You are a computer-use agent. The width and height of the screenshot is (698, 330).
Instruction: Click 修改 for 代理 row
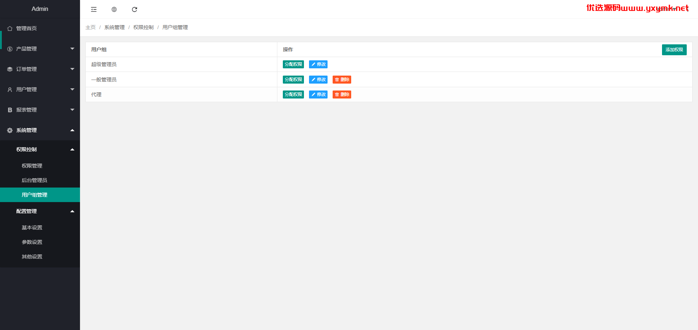318,94
